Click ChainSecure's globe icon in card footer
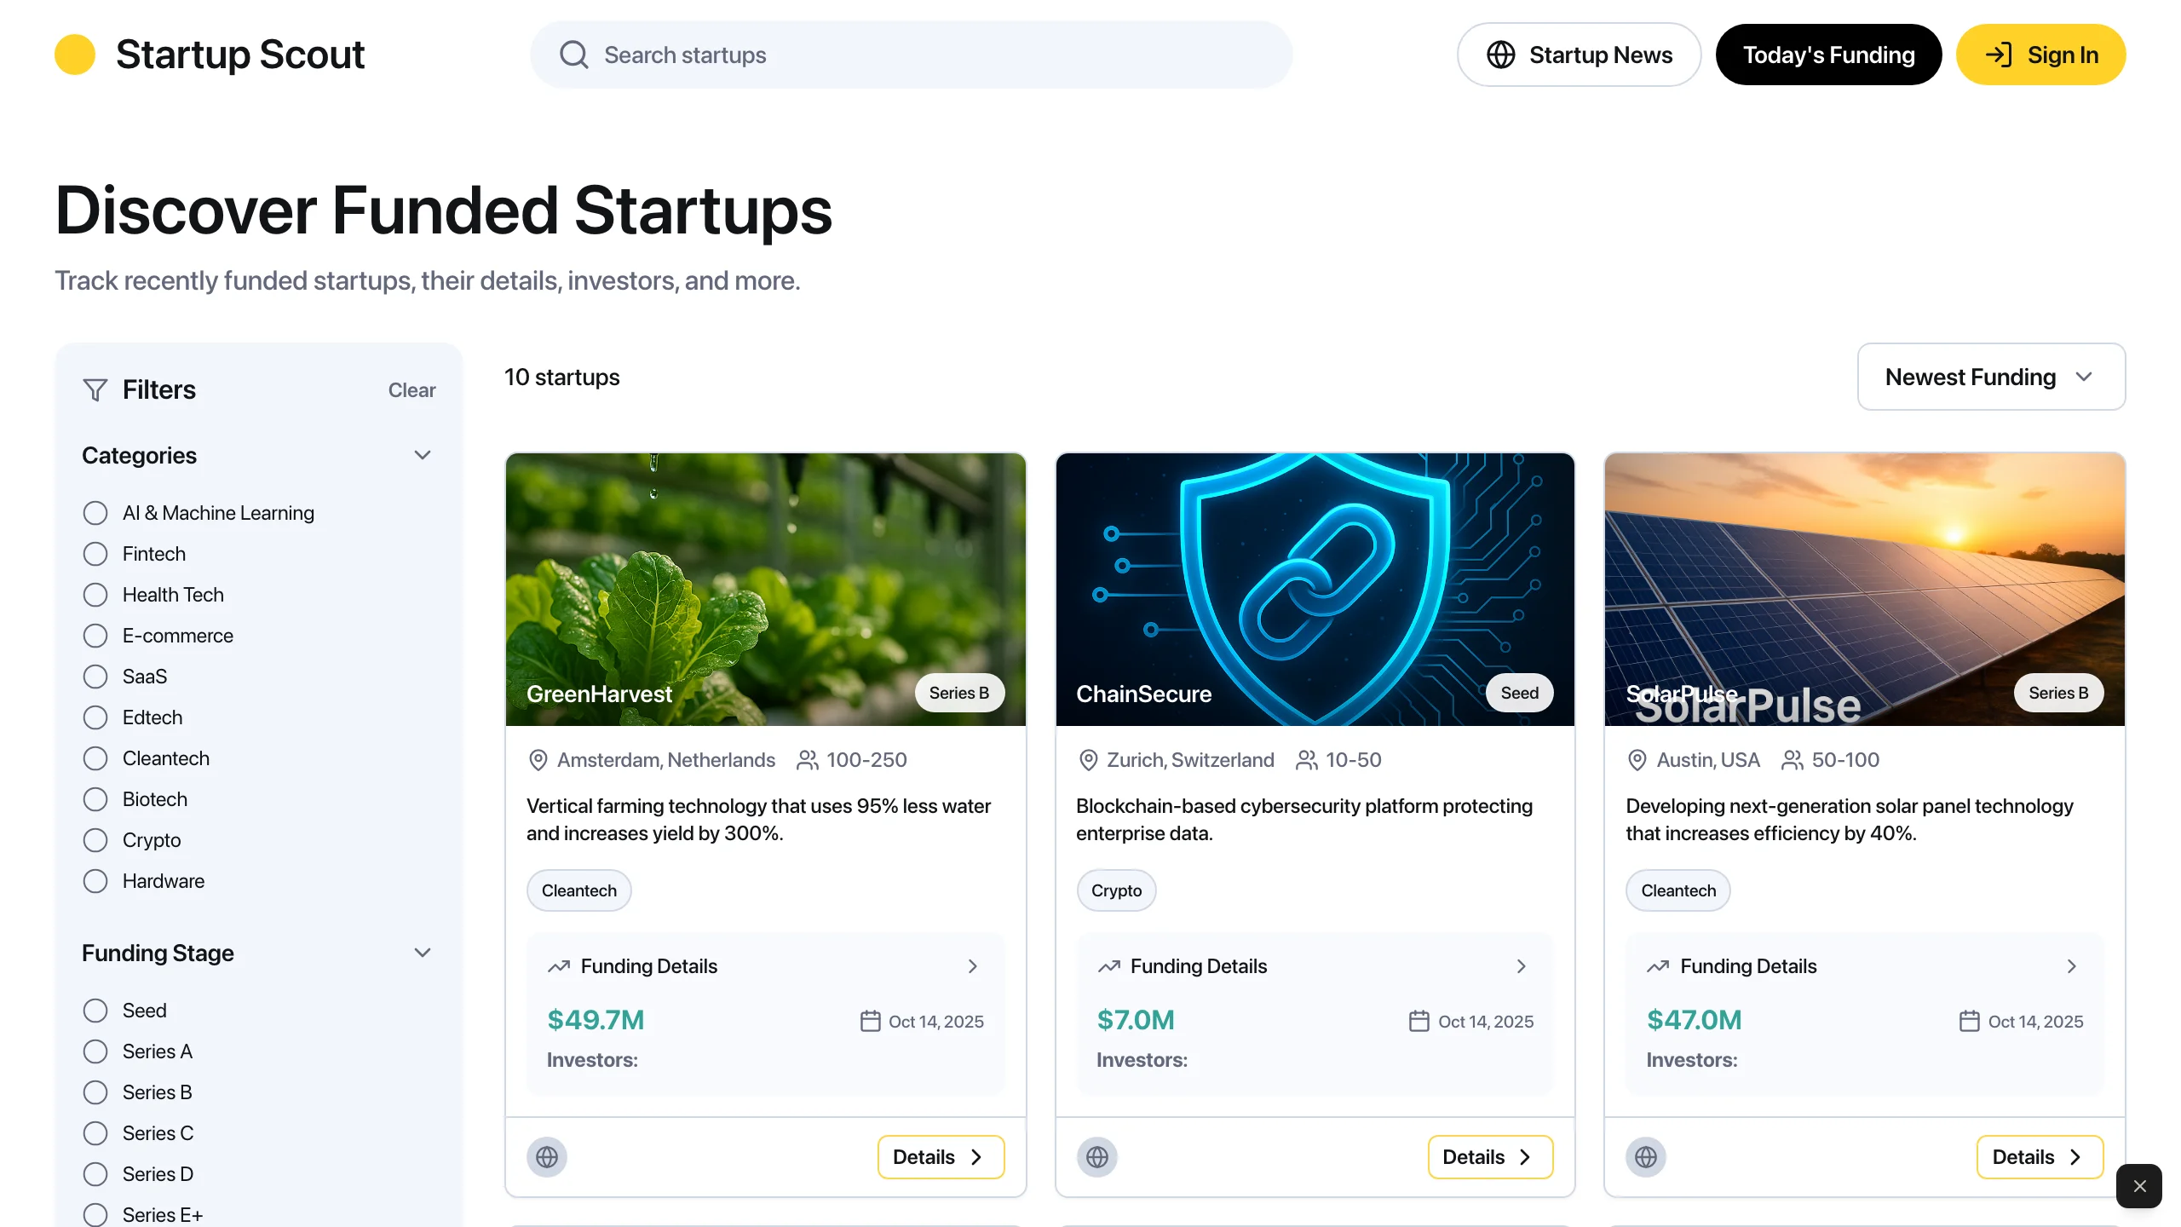The width and height of the screenshot is (2181, 1227). tap(1096, 1156)
